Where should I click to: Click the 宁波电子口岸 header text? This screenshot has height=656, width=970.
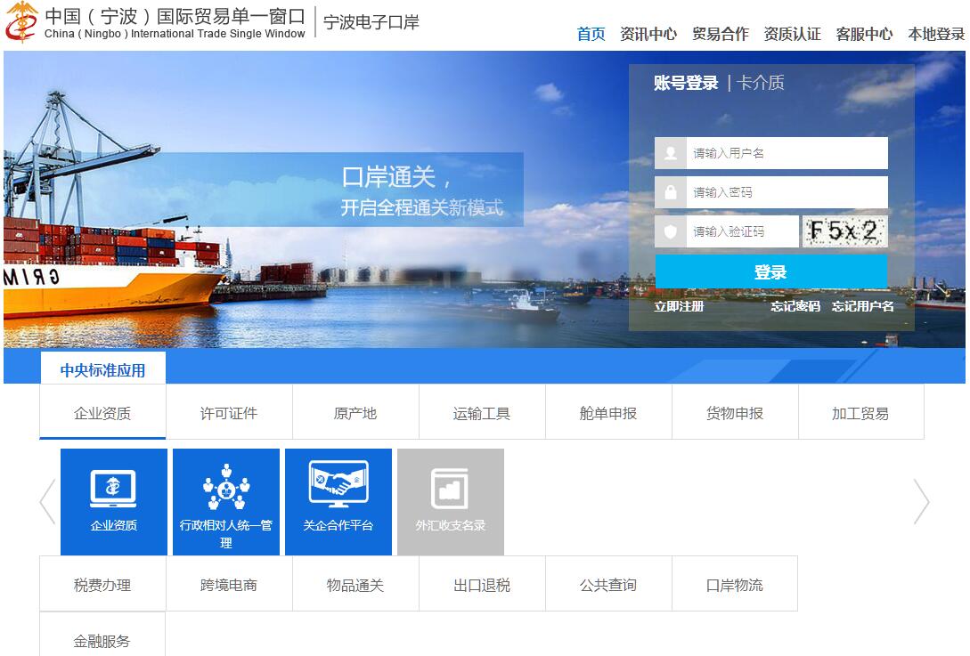[371, 22]
